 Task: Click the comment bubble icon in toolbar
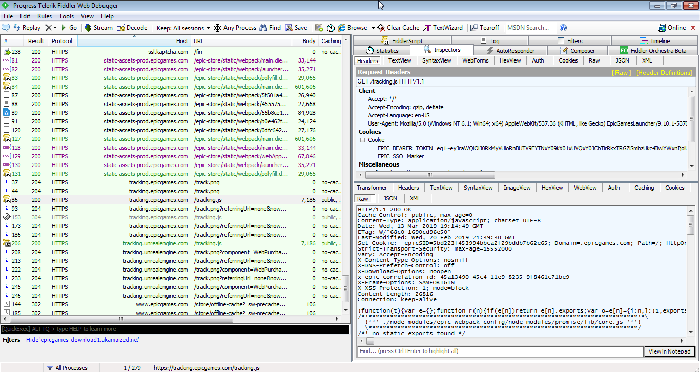(x=6, y=28)
